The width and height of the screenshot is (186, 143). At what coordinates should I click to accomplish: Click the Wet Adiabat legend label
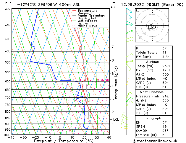[87, 21]
